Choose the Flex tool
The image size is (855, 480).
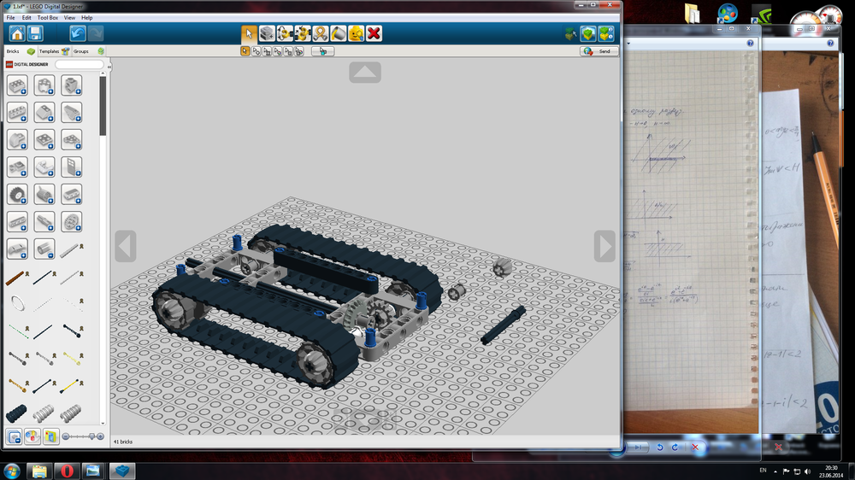[320, 34]
